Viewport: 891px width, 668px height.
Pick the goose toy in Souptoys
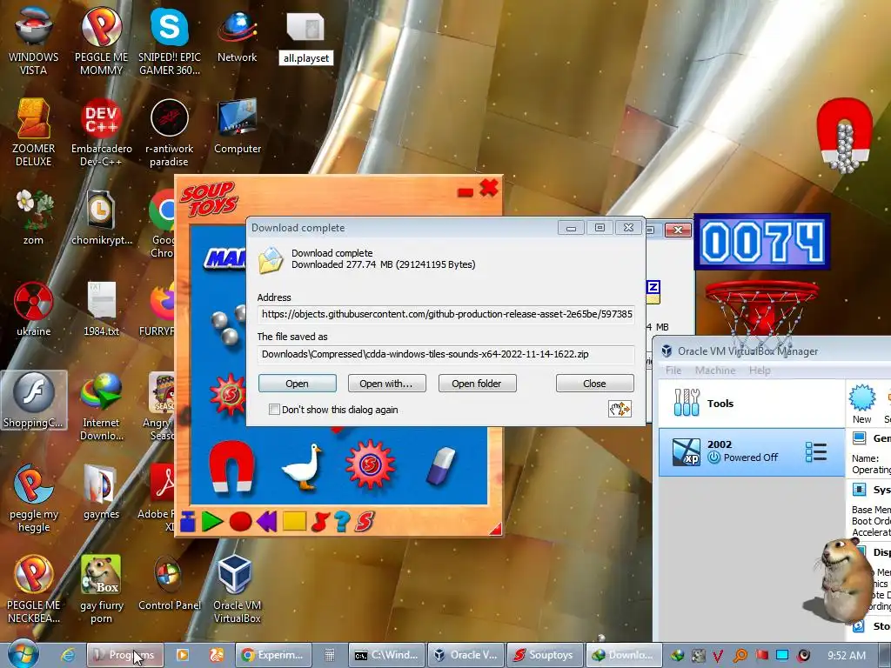pyautogui.click(x=302, y=467)
